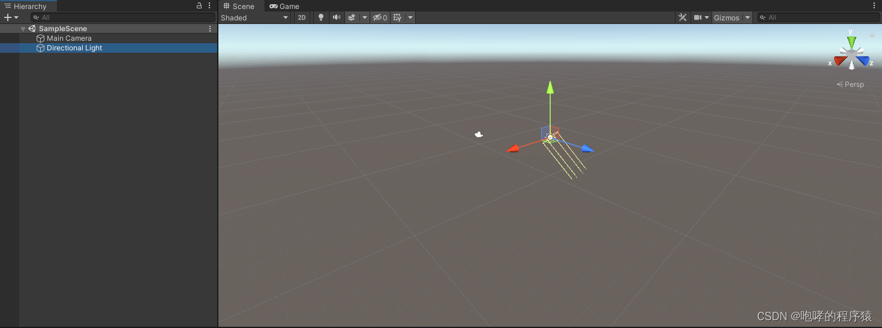Toggle scene effects (skybox/fog) icon
This screenshot has width=882, height=328.
tap(352, 17)
